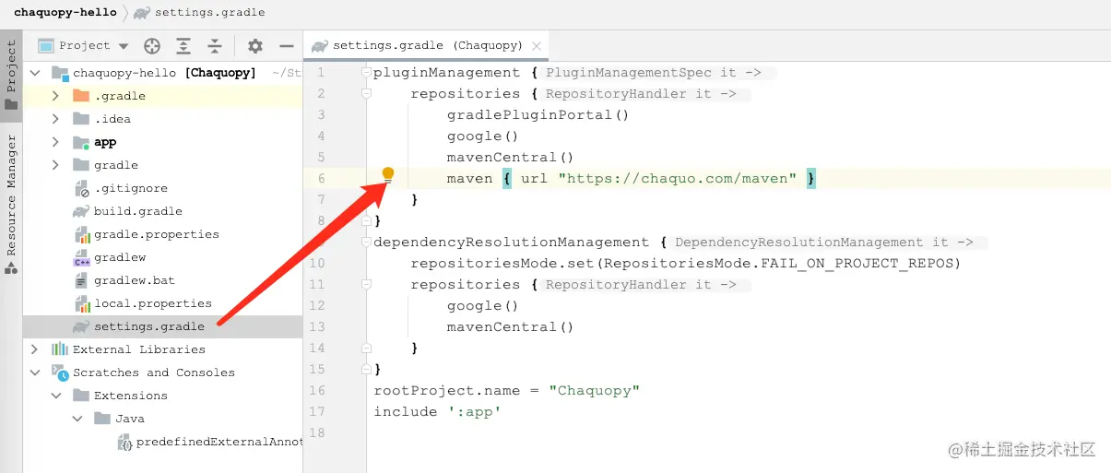Click the maven url 'https://chaquo.com/maven' string
Screen dimensions: 1111x473
(x=677, y=178)
